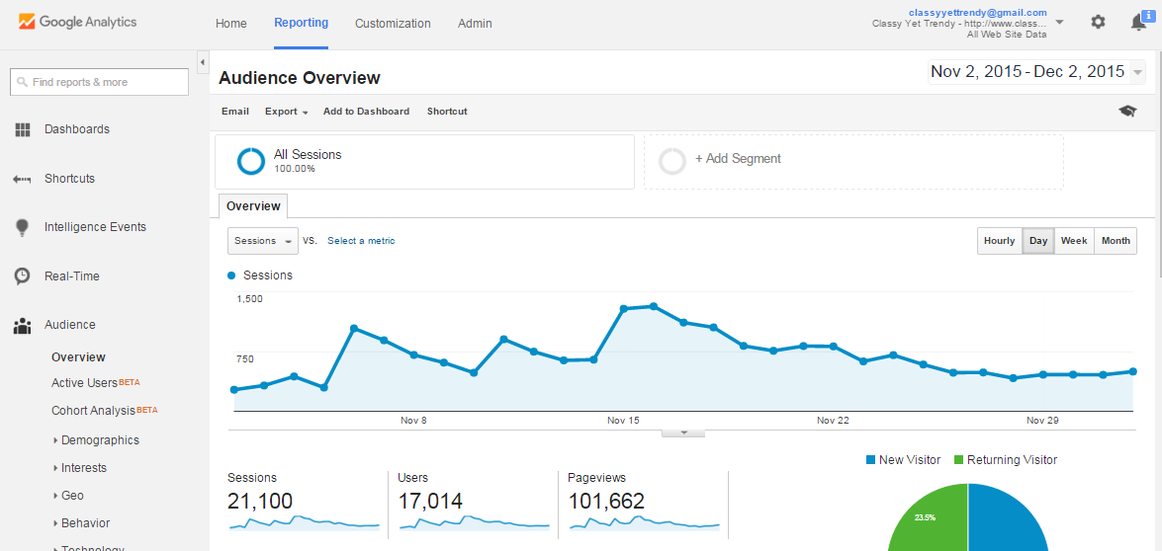Image resolution: width=1162 pixels, height=551 pixels.
Task: Open the settings gear icon
Action: tap(1098, 22)
